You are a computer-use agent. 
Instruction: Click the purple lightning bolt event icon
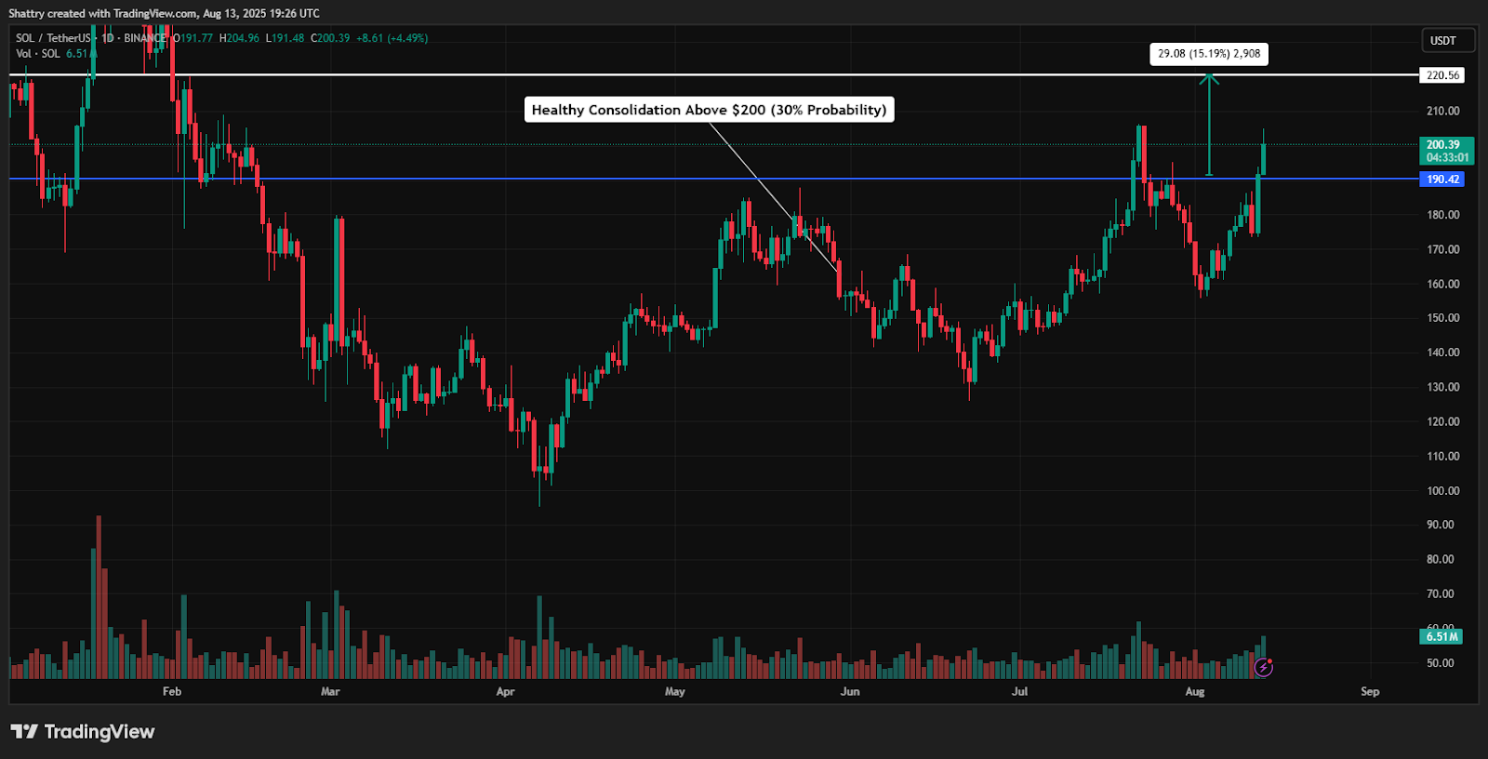pos(1263,667)
